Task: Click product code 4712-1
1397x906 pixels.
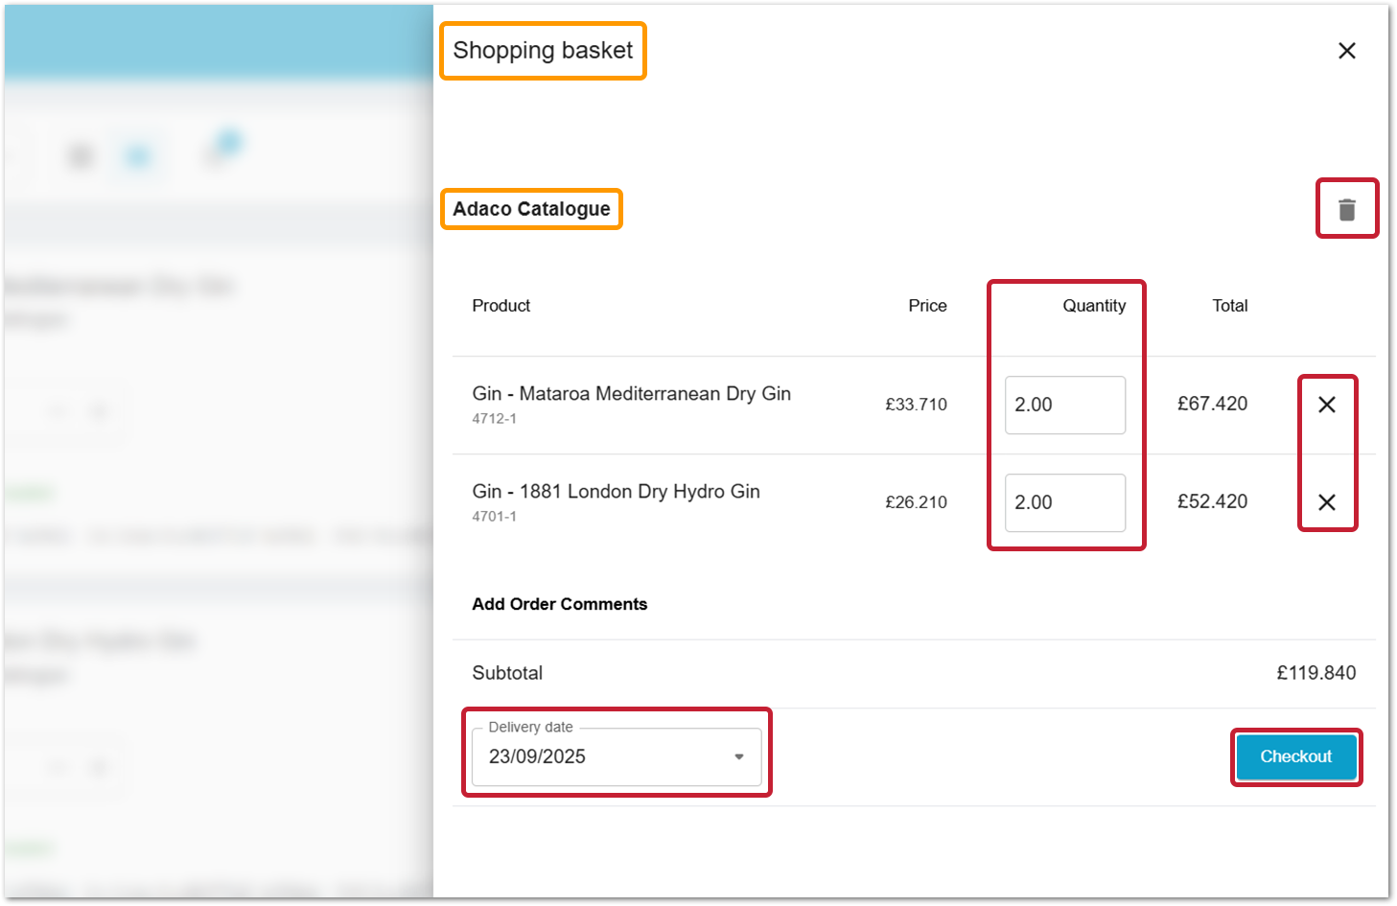Action: pos(495,418)
